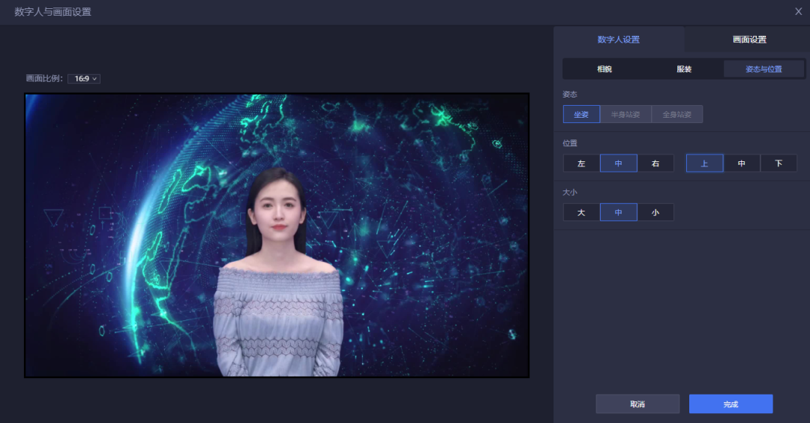Click the 大小 section label
This screenshot has height=423, width=810.
click(570, 192)
